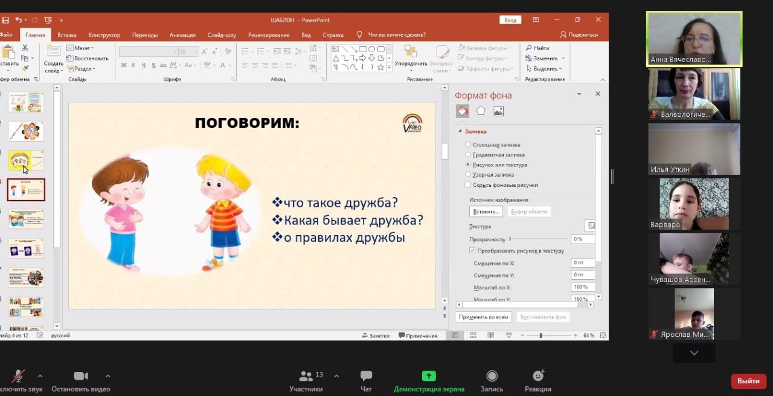Unmute the microphone in Zoom toolbar
Image resolution: width=773 pixels, height=396 pixels.
pyautogui.click(x=18, y=376)
